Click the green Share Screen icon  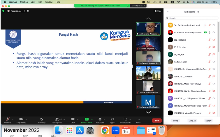click(x=87, y=119)
